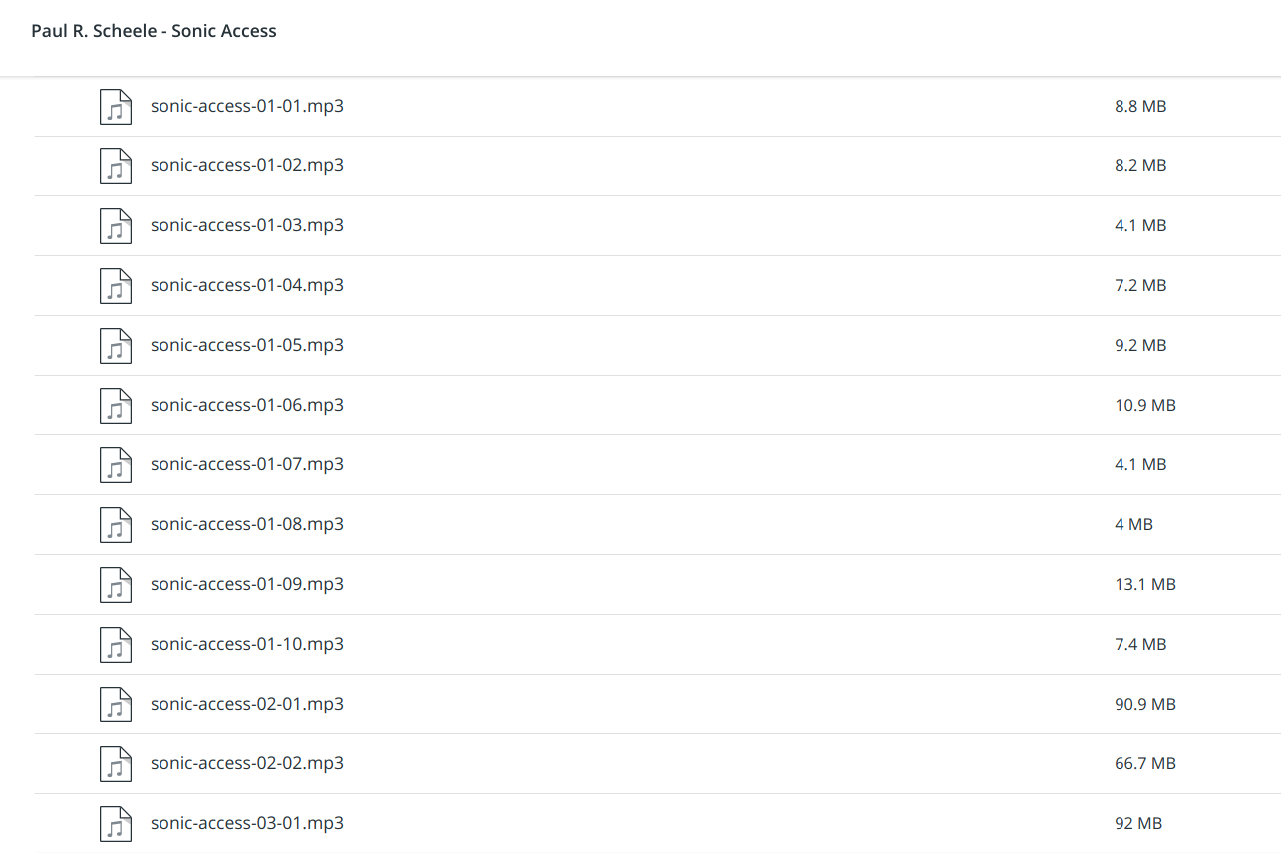Click the 4 MB file size

tap(1133, 524)
